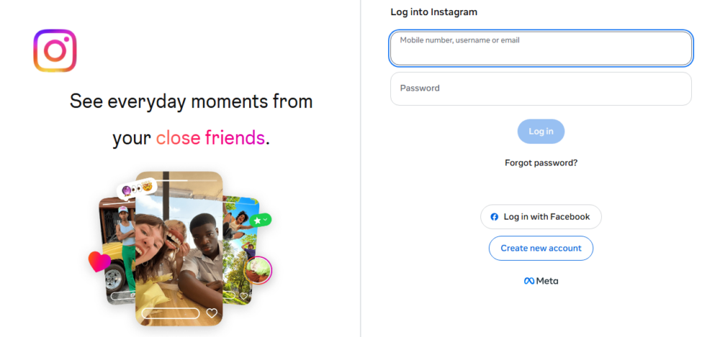Select Log in with Facebook
This screenshot has width=720, height=337.
tap(541, 217)
